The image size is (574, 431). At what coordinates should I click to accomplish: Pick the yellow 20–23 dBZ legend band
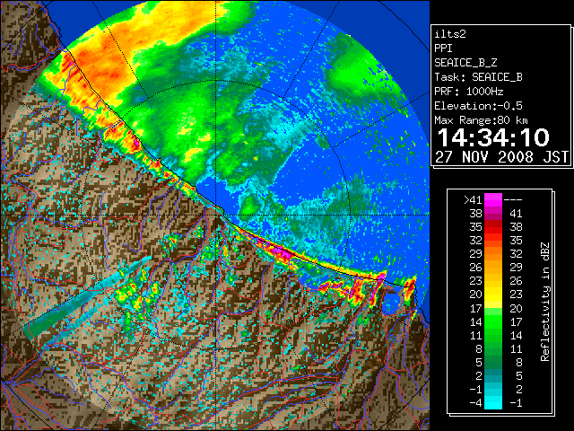pyautogui.click(x=493, y=295)
